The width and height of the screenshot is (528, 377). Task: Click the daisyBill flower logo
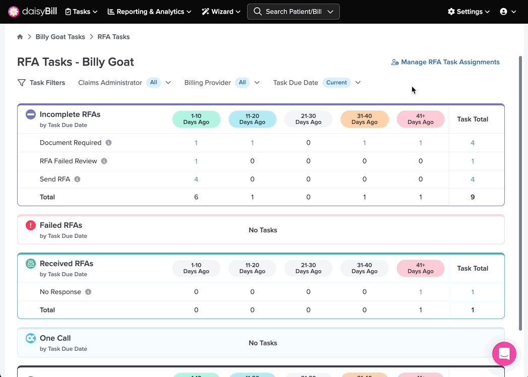(14, 12)
